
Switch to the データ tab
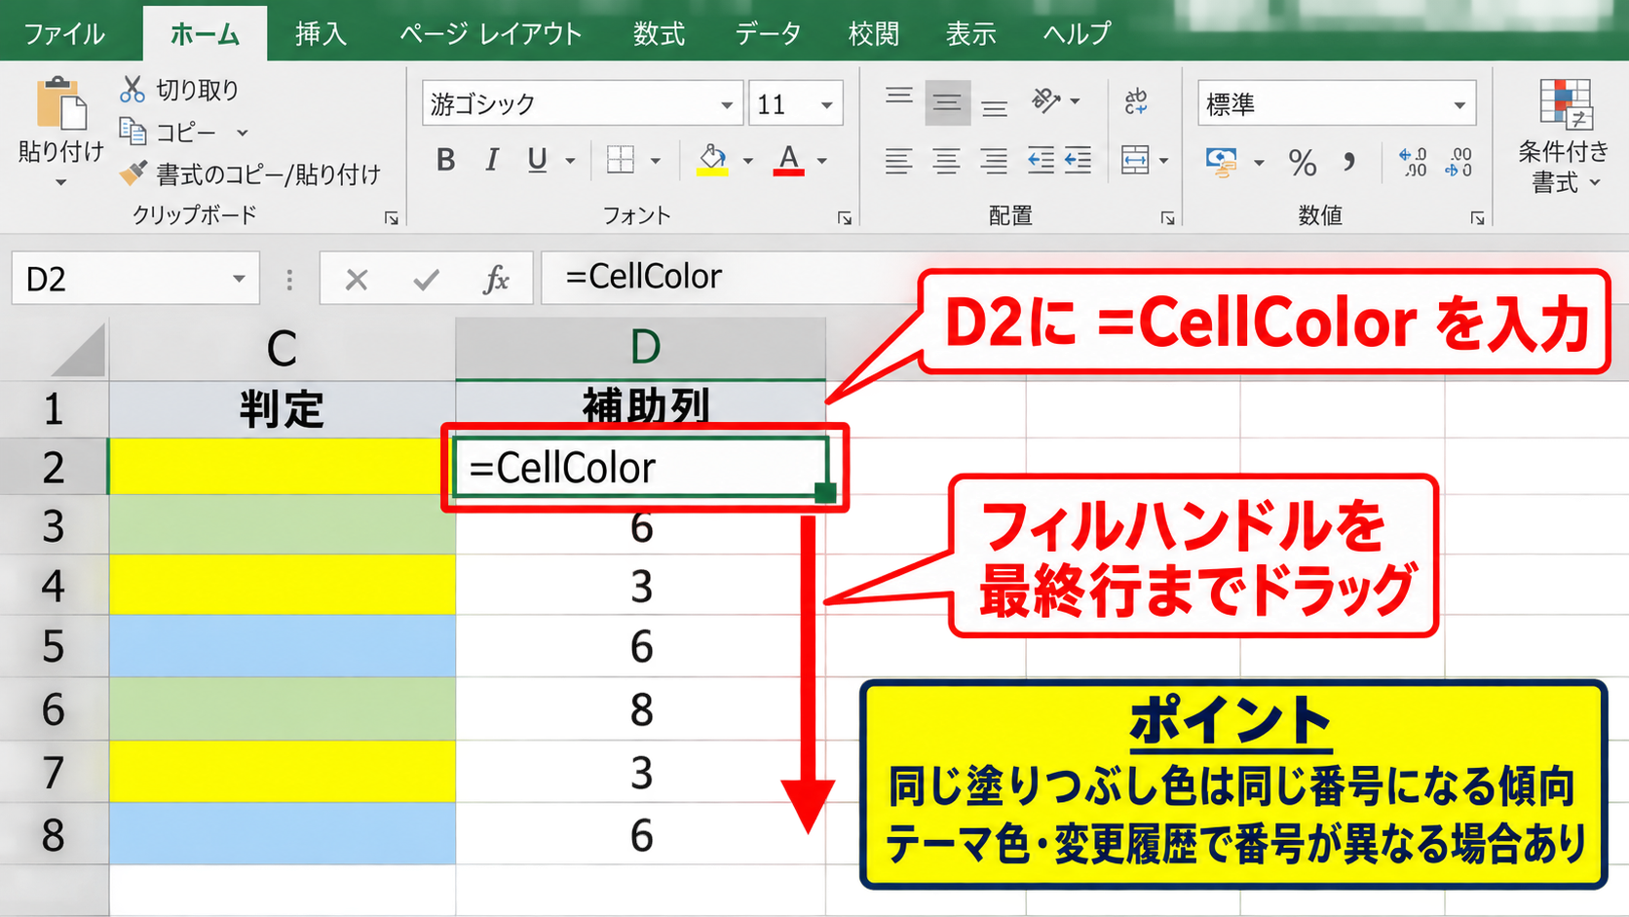(768, 34)
